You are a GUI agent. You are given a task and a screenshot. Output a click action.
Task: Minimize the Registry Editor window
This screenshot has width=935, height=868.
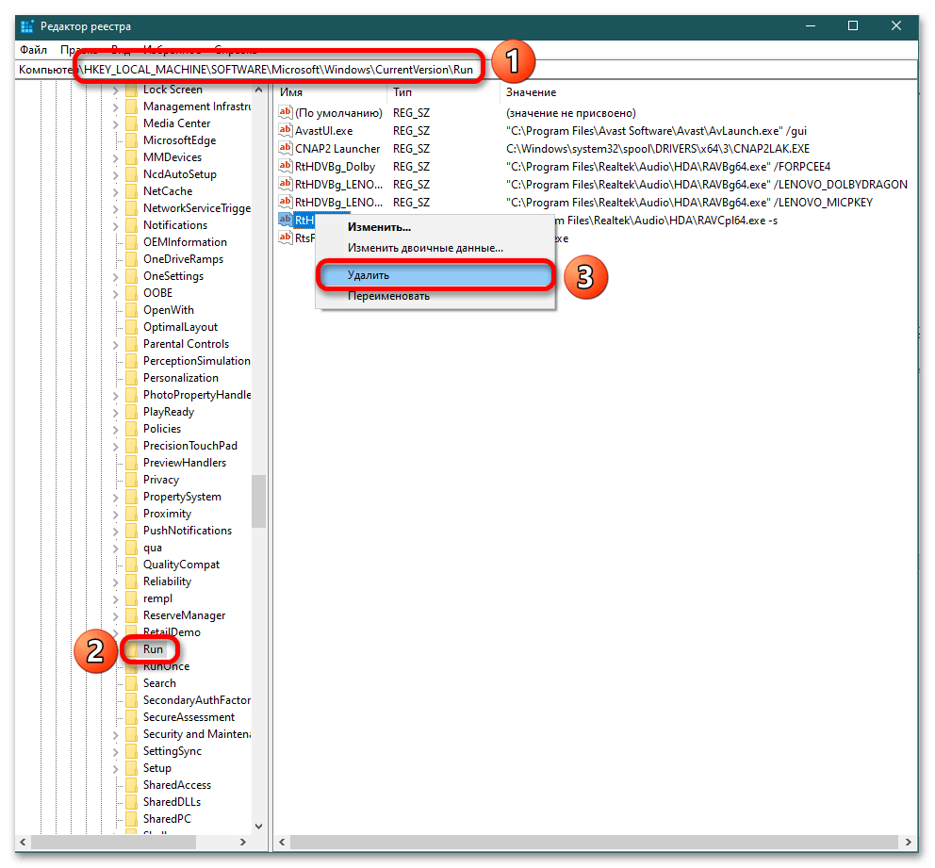point(811,26)
